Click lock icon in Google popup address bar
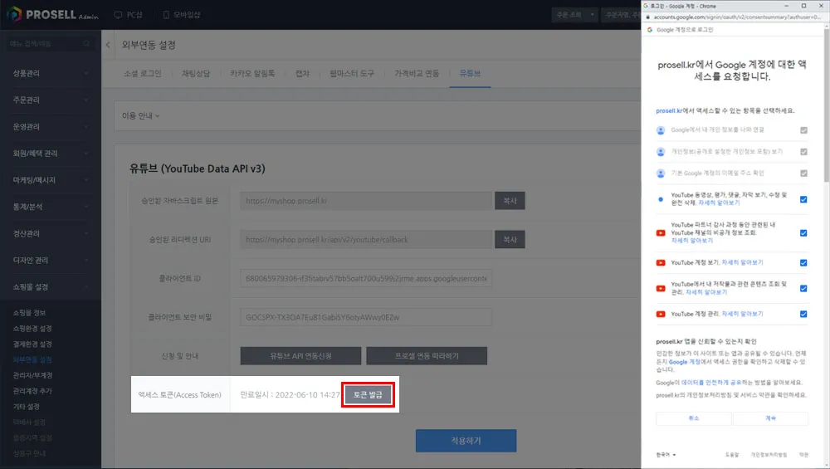This screenshot has width=830, height=469. pos(647,17)
